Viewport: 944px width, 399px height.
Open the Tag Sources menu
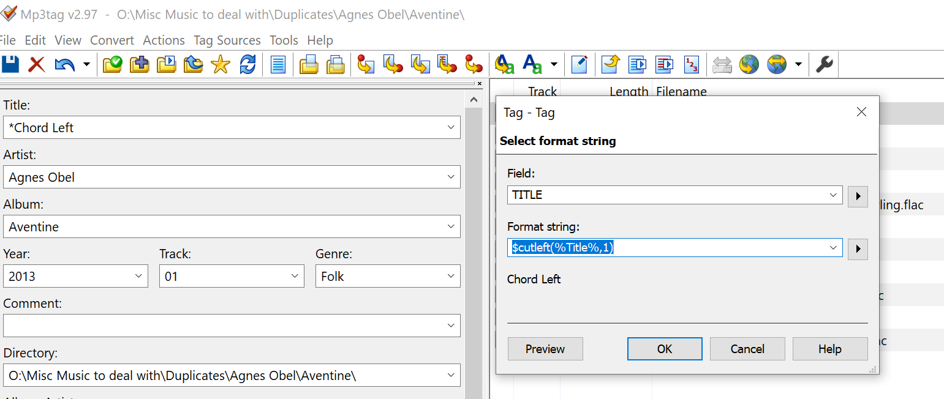[227, 40]
